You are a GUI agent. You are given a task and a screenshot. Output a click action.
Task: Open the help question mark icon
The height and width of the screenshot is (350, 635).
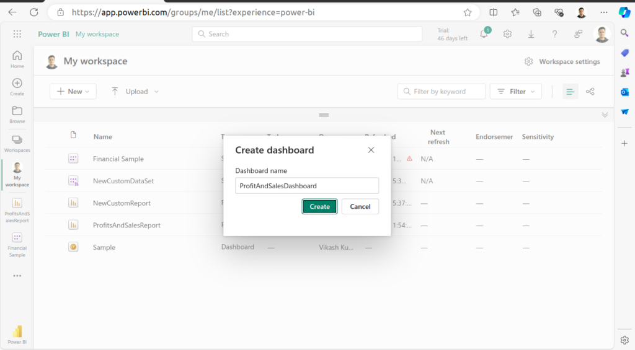coord(554,34)
